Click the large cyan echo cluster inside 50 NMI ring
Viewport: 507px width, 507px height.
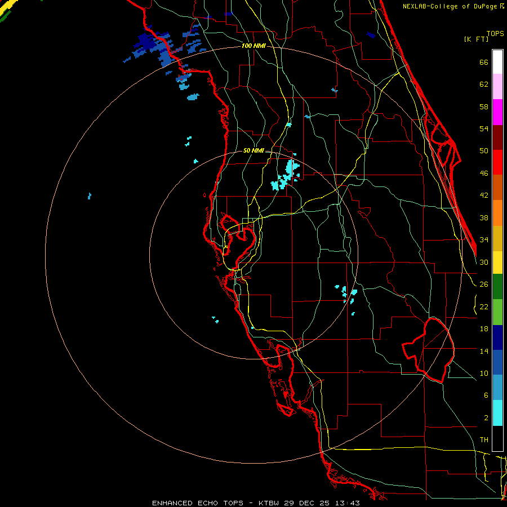click(286, 175)
